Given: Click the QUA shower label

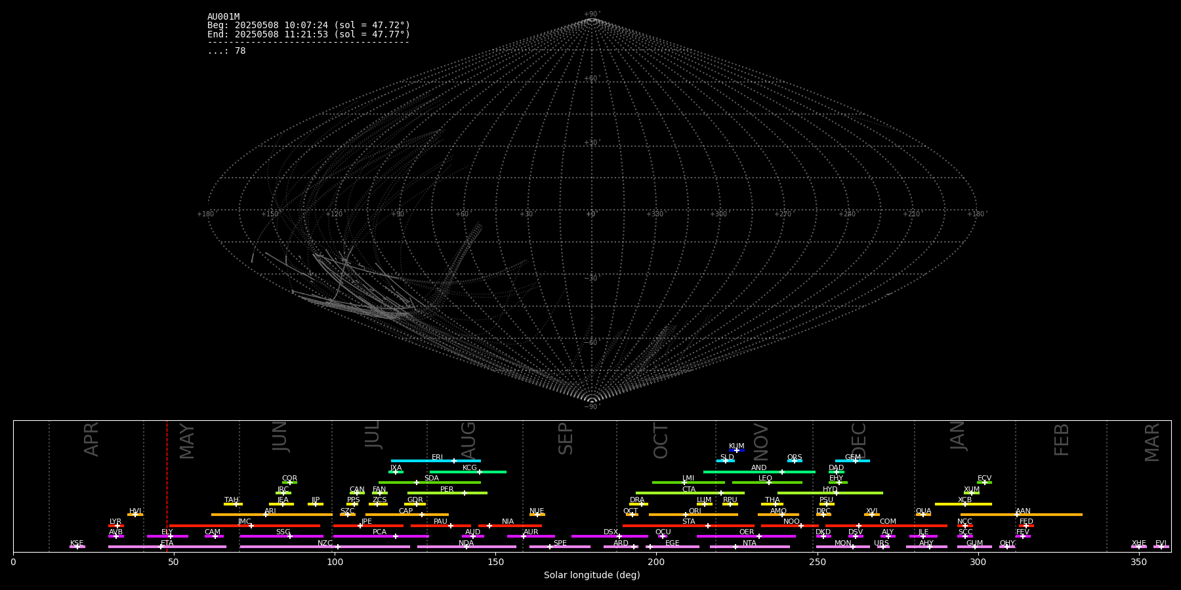Looking at the screenshot, I should [923, 511].
